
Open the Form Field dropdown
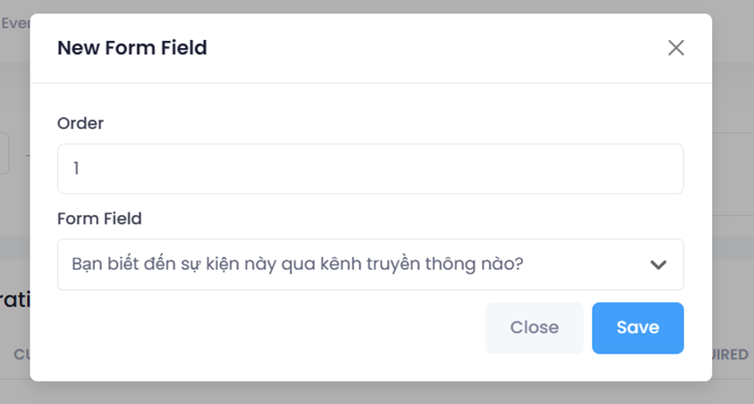click(x=370, y=265)
